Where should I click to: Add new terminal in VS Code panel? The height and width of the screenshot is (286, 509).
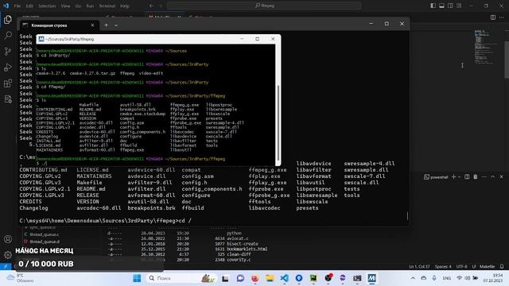coord(454,176)
